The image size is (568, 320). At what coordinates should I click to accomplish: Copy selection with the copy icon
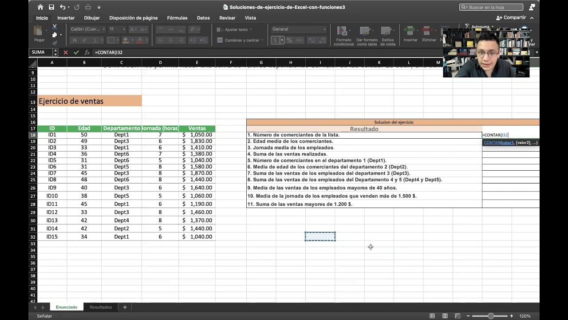(x=55, y=35)
